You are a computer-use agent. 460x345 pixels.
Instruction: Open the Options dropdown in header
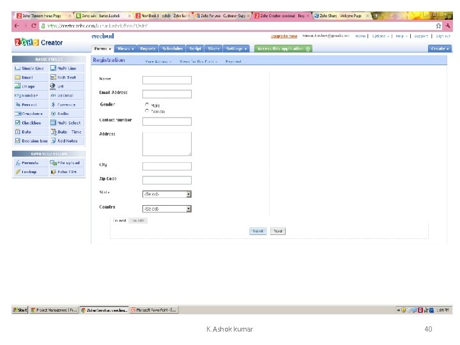click(380, 36)
